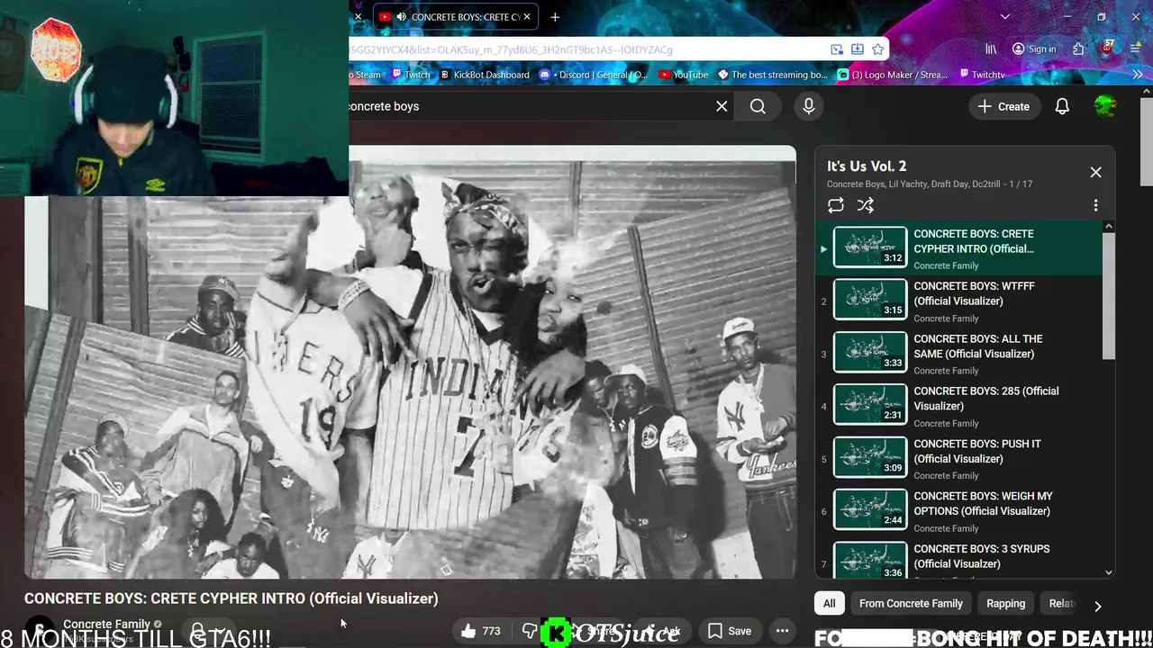1153x648 pixels.
Task: Select the From Concrete Family chip
Action: coord(911,604)
